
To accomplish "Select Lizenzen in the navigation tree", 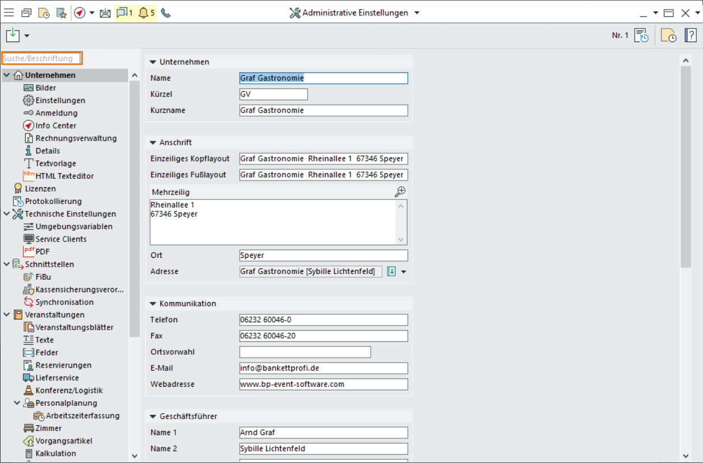I will point(40,189).
